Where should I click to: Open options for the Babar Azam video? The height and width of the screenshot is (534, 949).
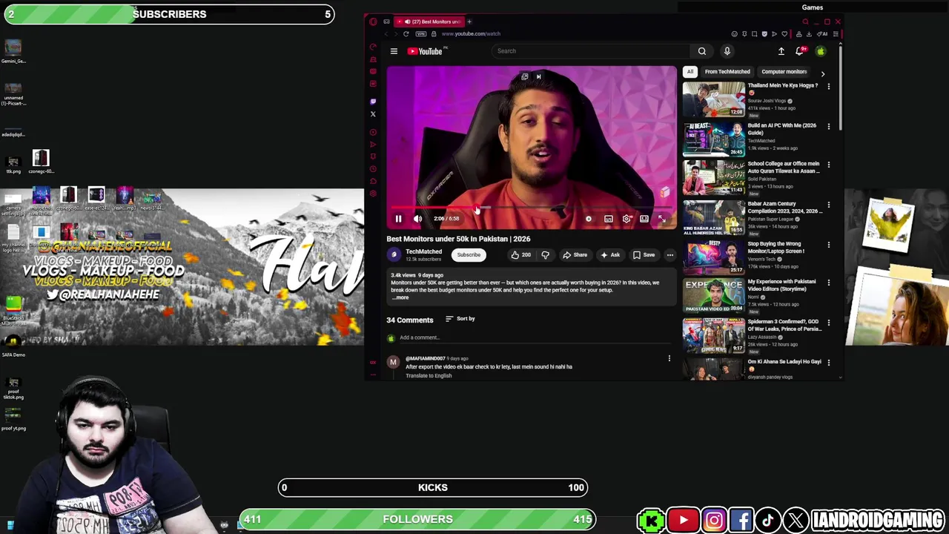pos(828,205)
